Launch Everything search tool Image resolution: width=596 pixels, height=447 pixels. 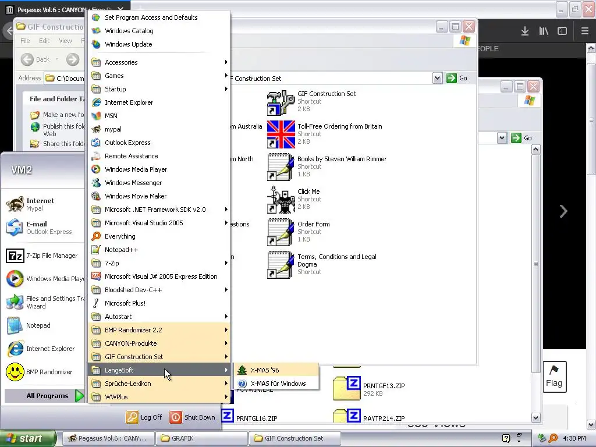tap(159, 236)
